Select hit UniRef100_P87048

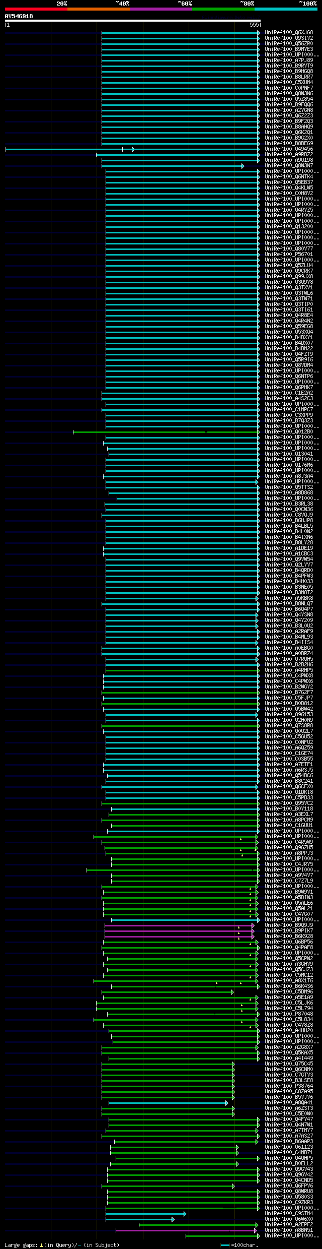(289, 1014)
